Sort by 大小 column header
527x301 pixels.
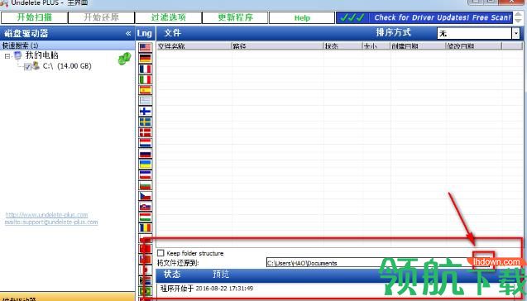pos(376,46)
